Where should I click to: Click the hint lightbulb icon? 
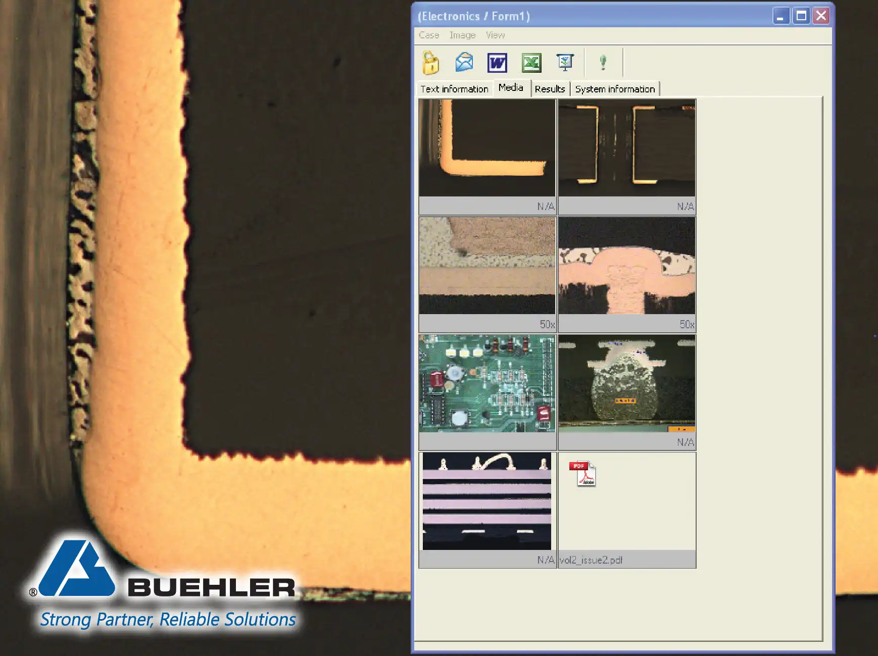[602, 63]
